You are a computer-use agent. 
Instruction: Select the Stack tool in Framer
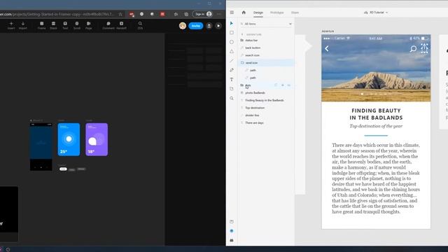coord(53,25)
